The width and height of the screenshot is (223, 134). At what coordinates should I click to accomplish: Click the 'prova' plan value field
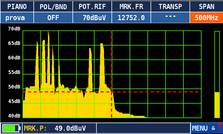[x=17, y=18]
